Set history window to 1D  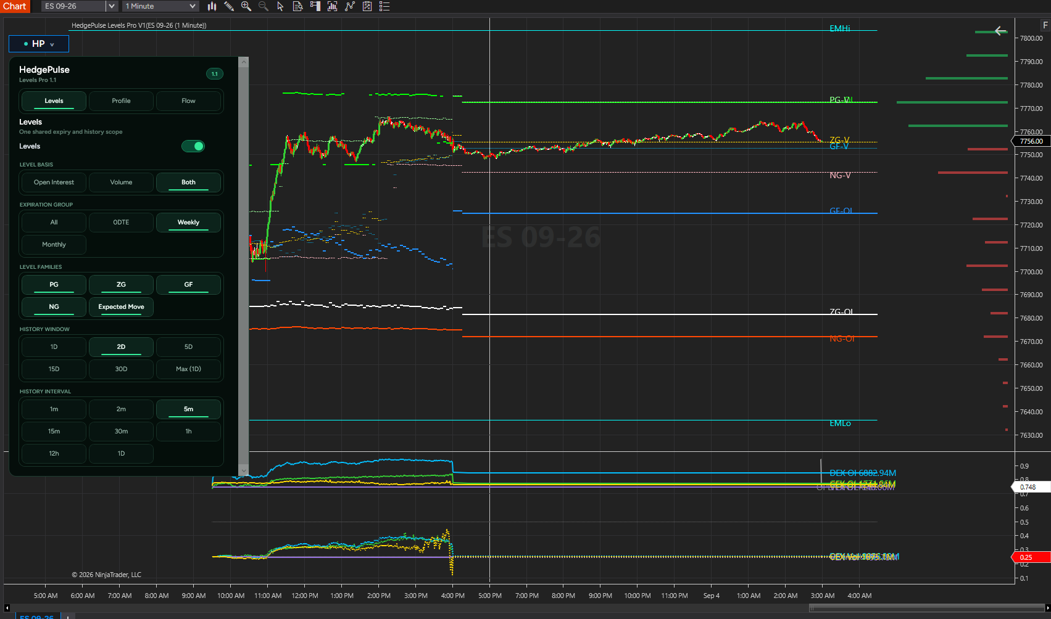click(x=54, y=347)
